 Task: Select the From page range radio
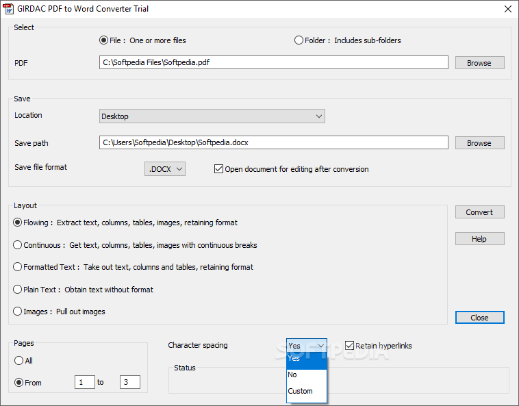(x=19, y=383)
